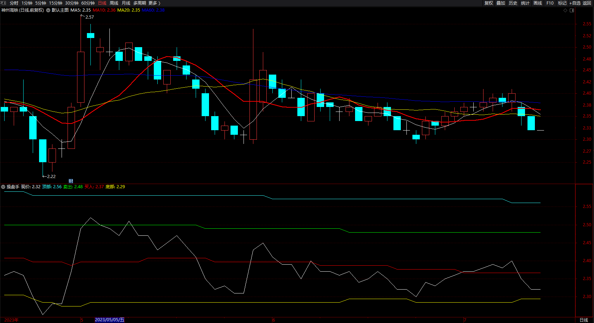Viewport: 594px width, 323px height.
Task: Click the 复权 adjustment button
Action: [x=489, y=3]
